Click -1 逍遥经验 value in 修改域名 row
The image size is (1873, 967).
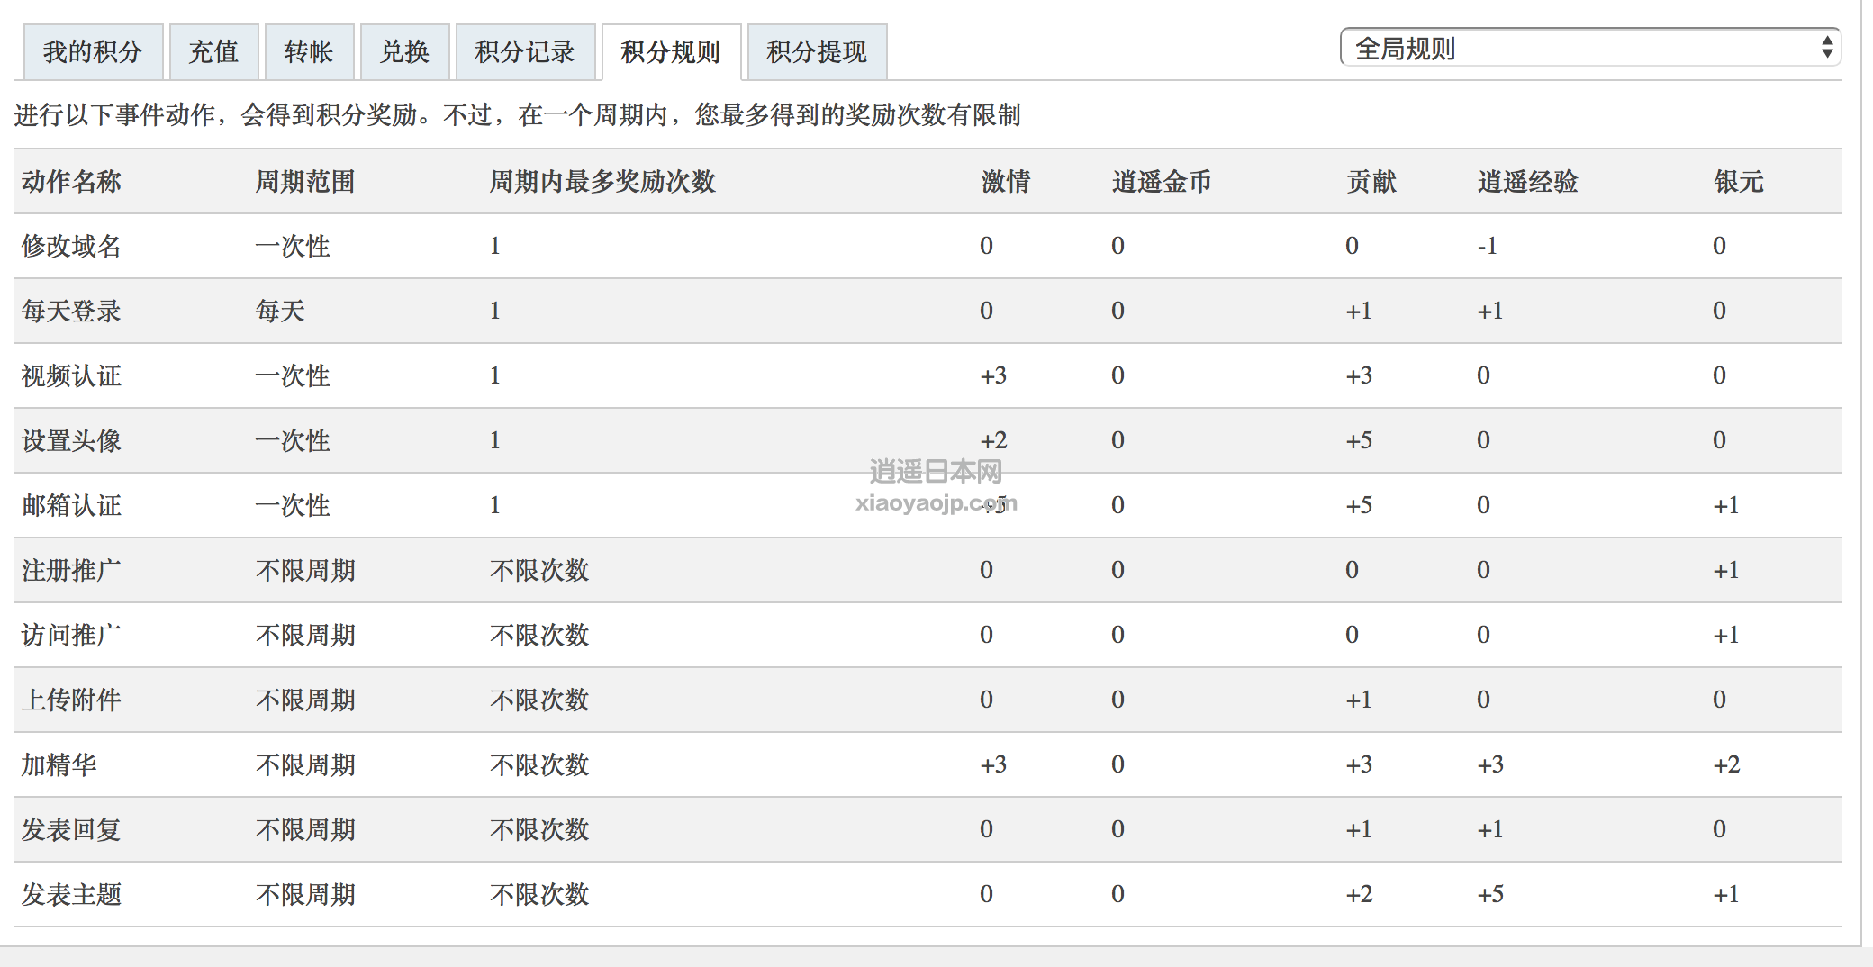point(1487,246)
